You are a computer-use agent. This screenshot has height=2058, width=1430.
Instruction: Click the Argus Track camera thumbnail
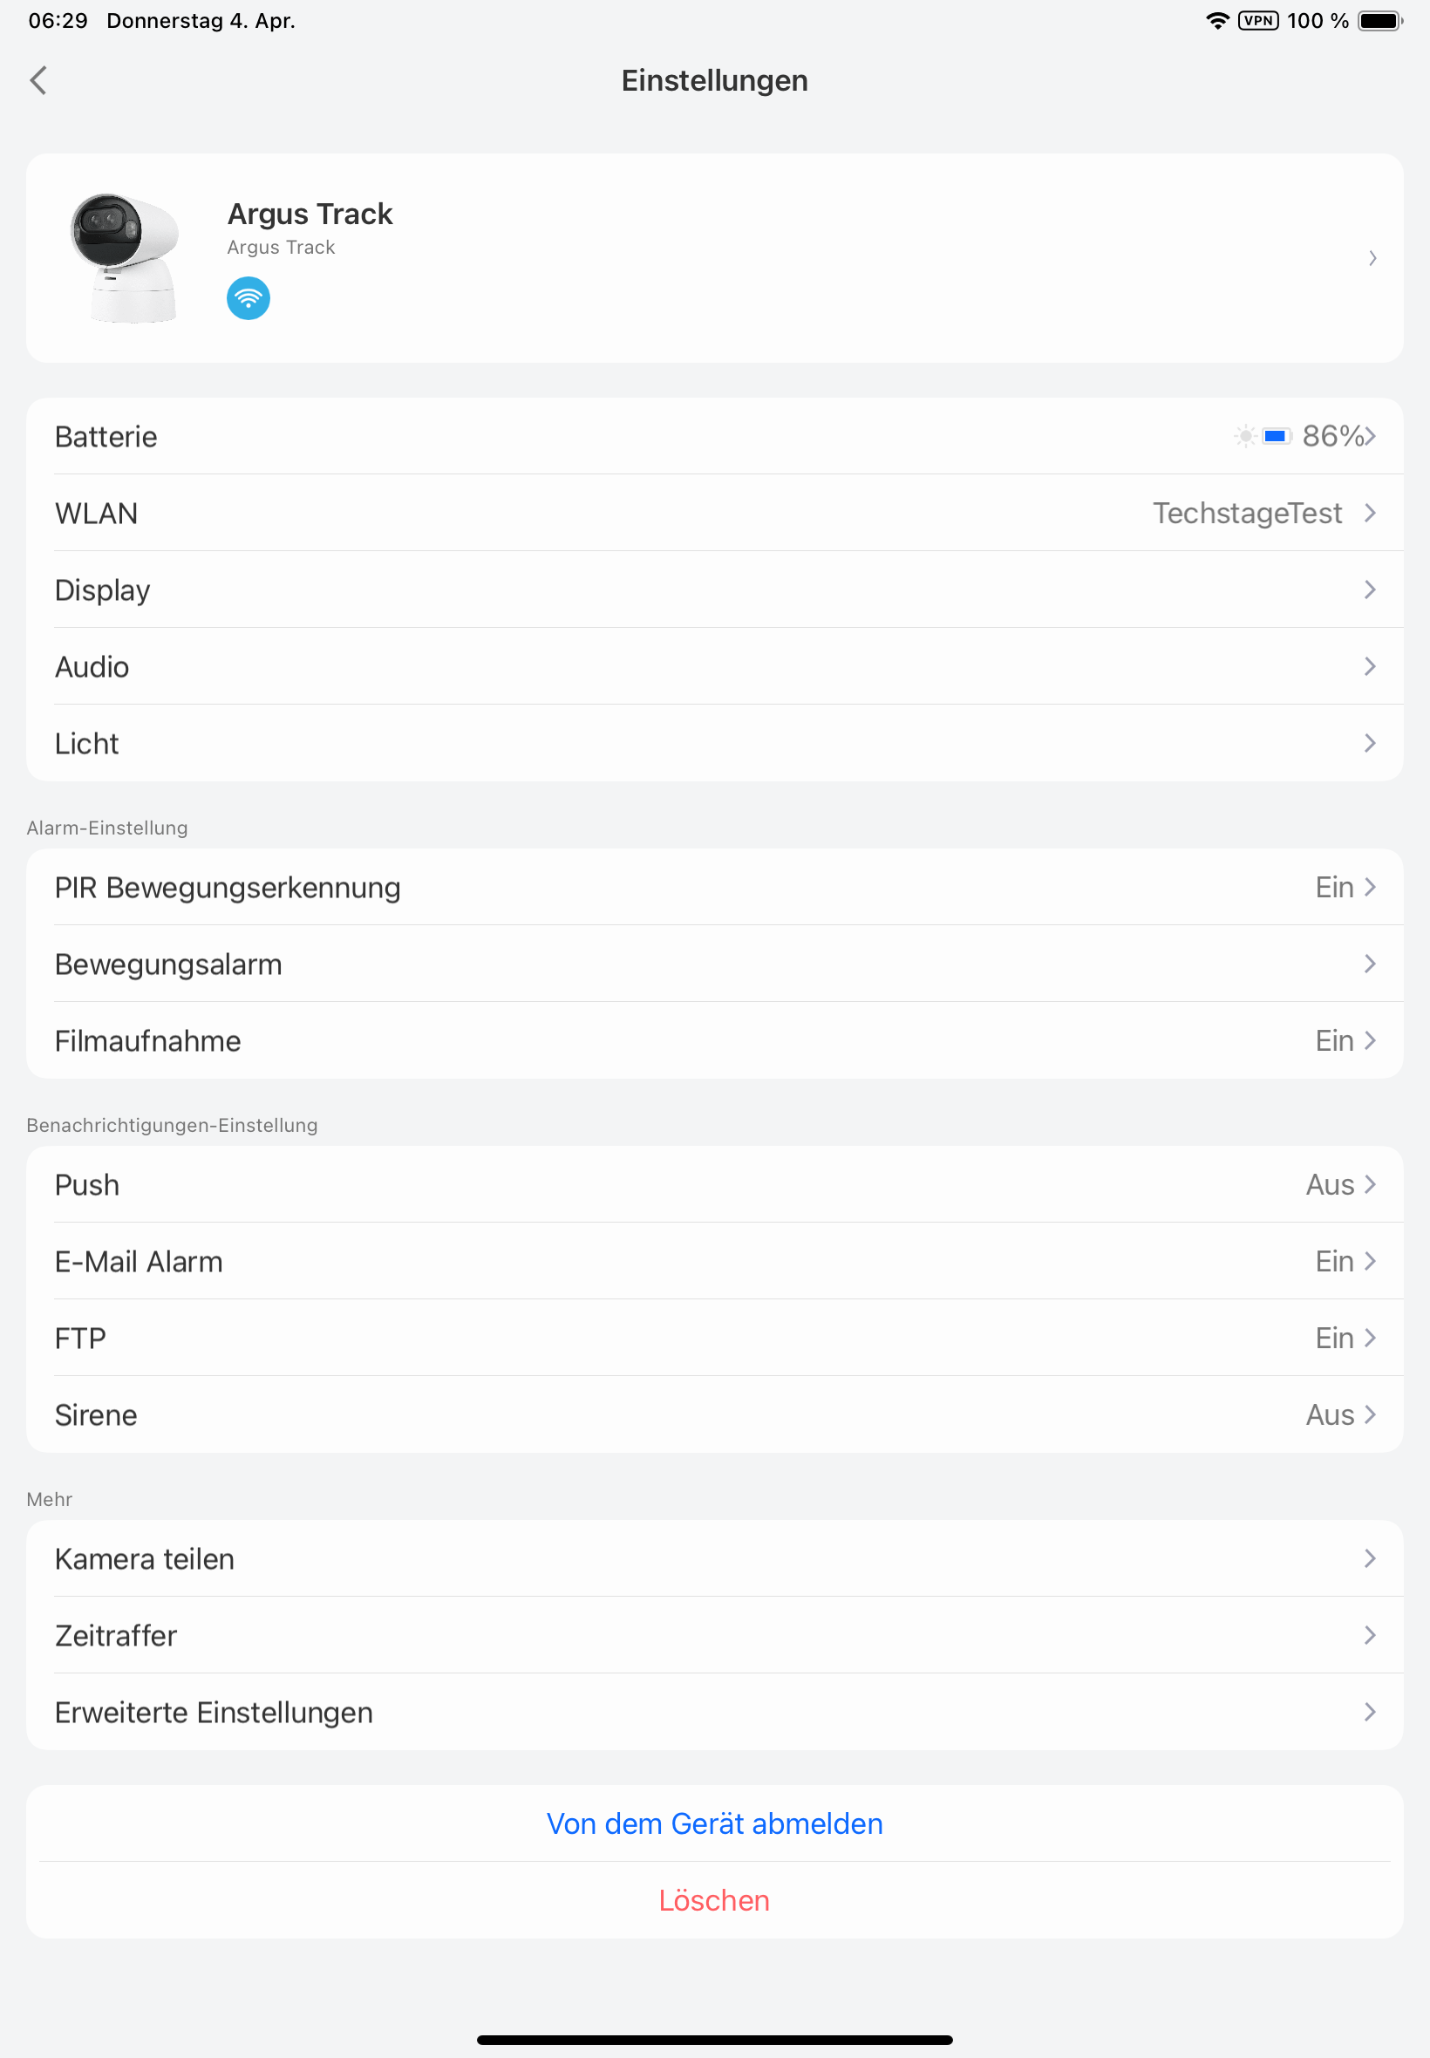tap(125, 258)
